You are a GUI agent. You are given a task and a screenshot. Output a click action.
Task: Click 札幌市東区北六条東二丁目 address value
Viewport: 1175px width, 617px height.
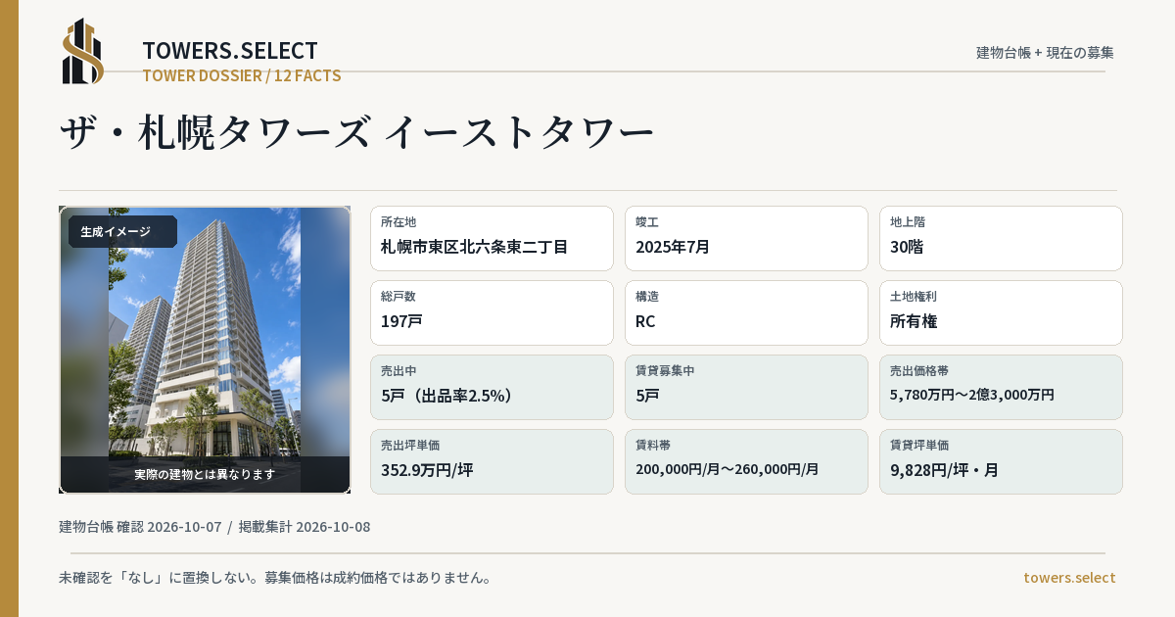pos(474,247)
